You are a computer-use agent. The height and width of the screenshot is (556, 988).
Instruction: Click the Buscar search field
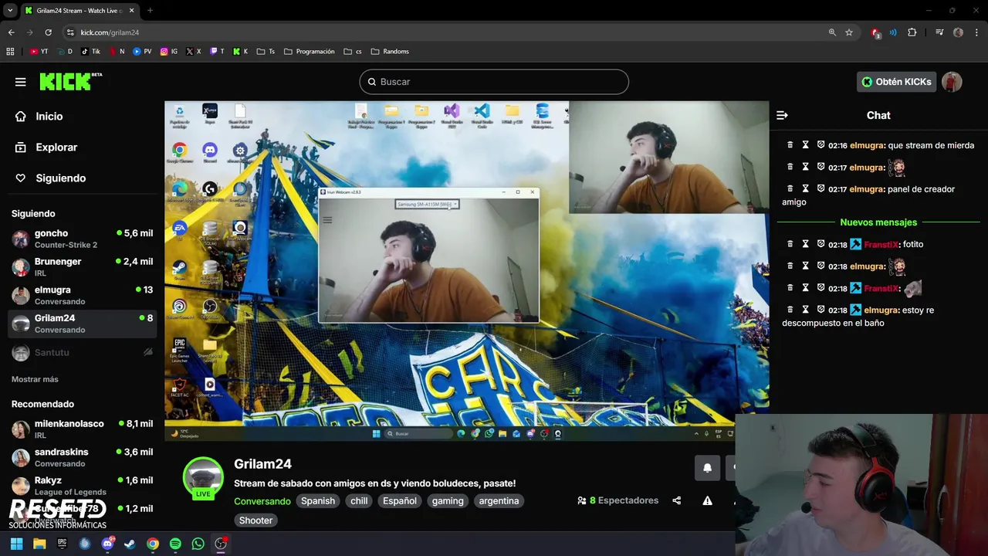point(494,82)
